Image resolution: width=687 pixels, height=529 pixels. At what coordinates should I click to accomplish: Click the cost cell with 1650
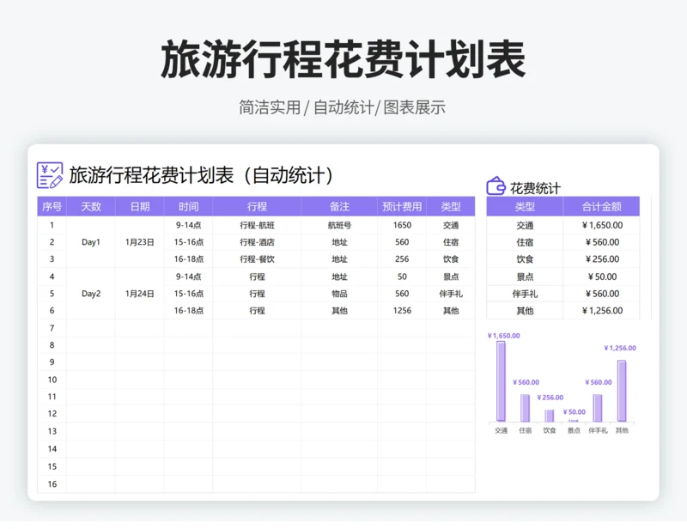pyautogui.click(x=402, y=225)
